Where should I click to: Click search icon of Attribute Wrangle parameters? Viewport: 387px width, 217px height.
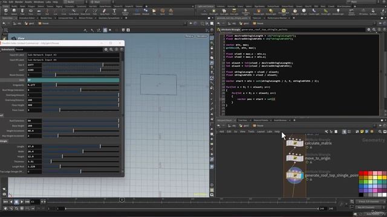click(x=374, y=30)
